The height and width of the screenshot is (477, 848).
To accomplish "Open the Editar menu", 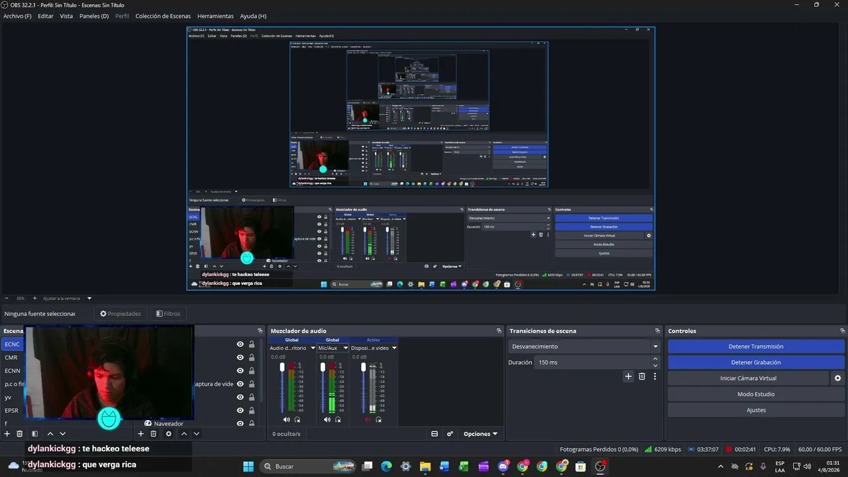I will click(x=46, y=16).
